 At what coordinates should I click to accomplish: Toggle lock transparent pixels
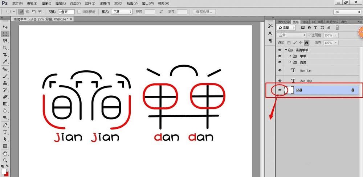click(x=289, y=43)
